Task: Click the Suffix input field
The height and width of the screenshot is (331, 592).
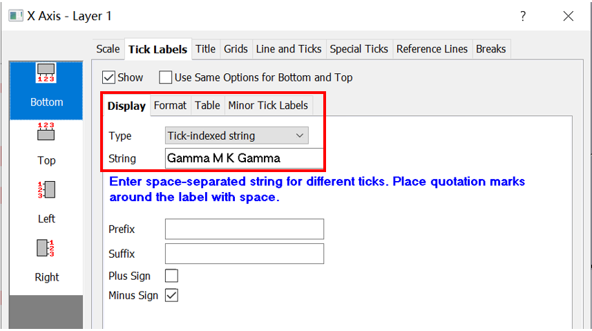Action: [x=245, y=254]
